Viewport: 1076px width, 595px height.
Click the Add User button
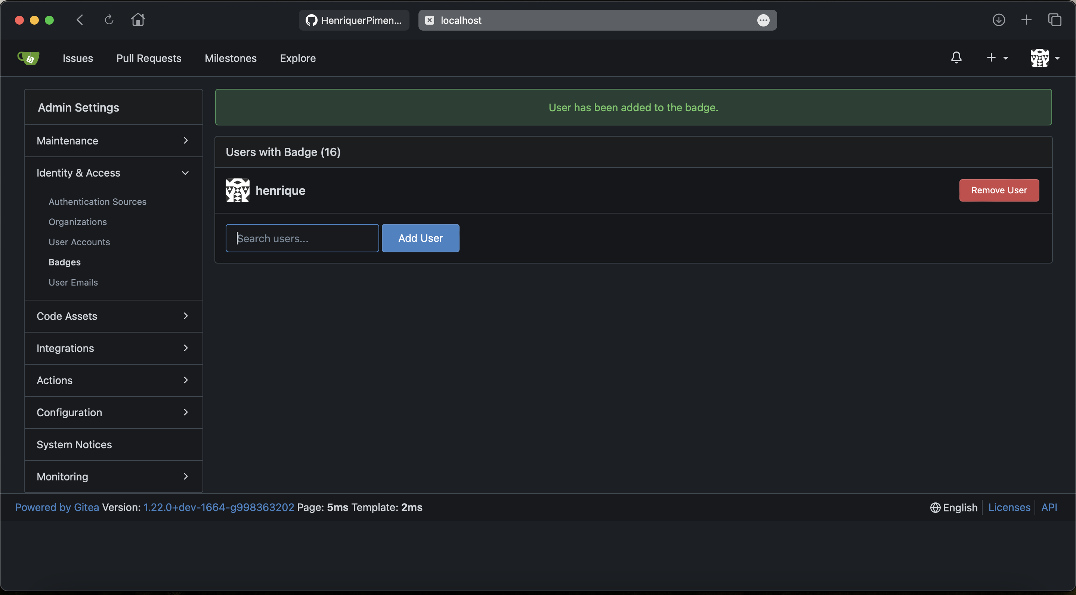click(x=420, y=238)
